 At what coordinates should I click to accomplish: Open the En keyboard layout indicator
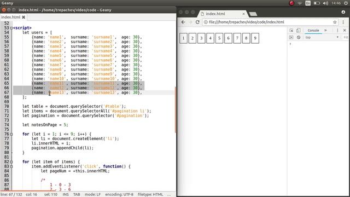pyautogui.click(x=308, y=3)
